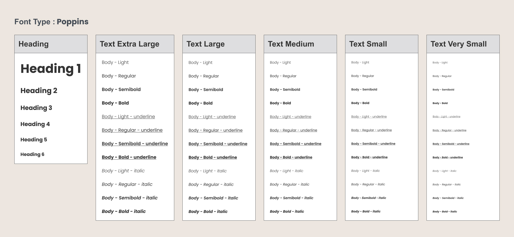The image size is (514, 237).
Task: Select 'Body - Regular - underline' in Text Medium
Action: [x=293, y=130]
